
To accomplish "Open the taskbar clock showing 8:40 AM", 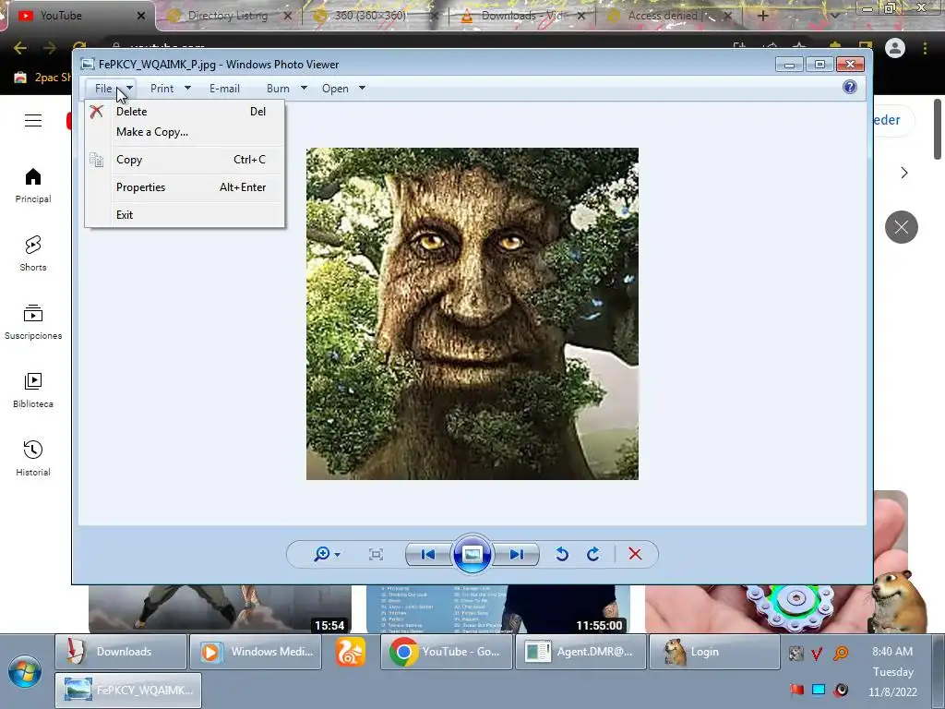I will [x=892, y=672].
